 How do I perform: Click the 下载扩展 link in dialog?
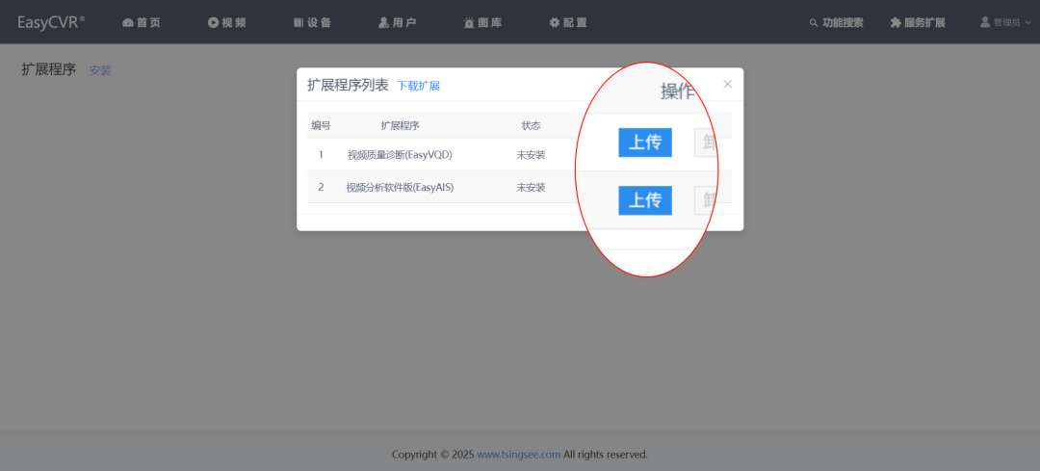(x=419, y=86)
